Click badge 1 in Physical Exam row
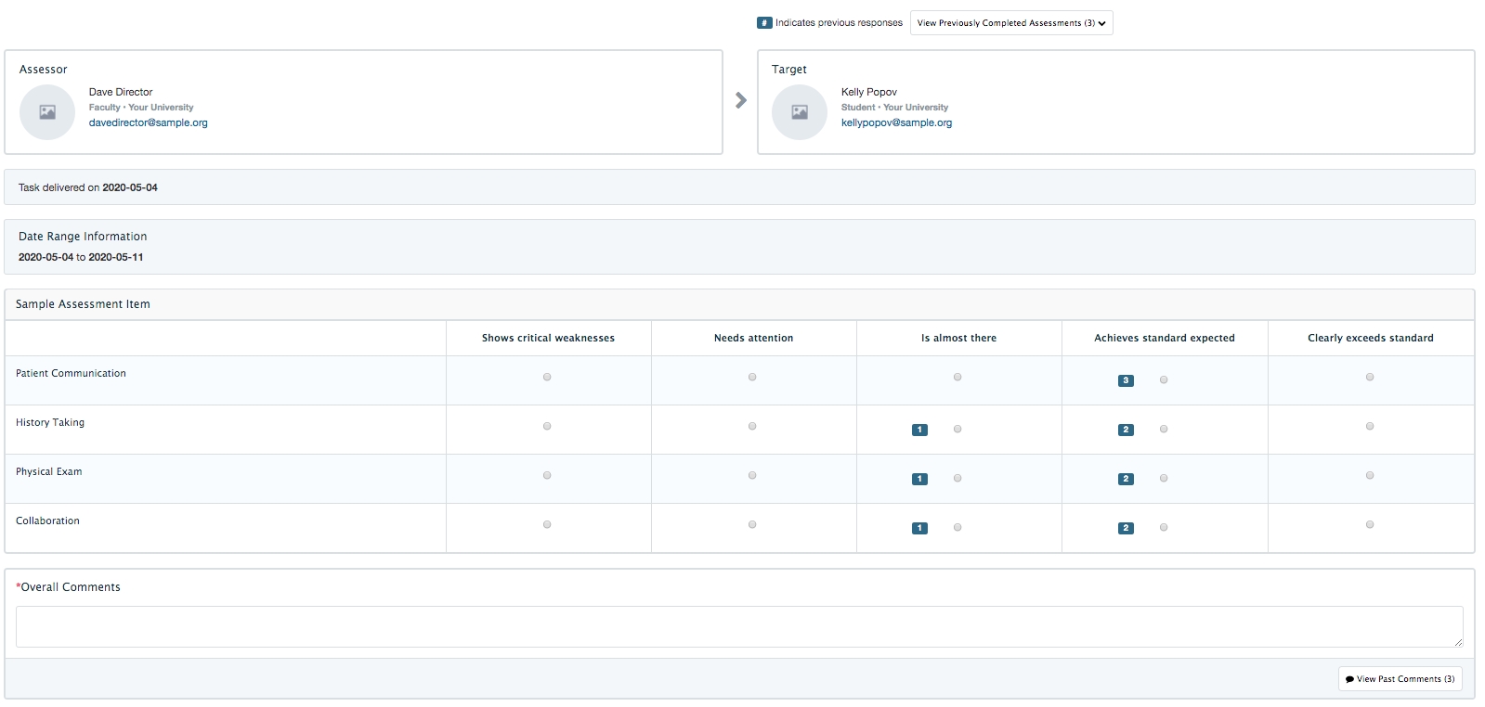Image resolution: width=1485 pixels, height=707 pixels. (919, 479)
